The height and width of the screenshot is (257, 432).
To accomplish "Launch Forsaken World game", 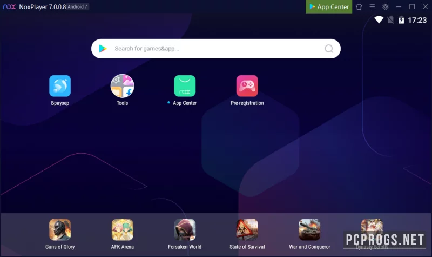I will pyautogui.click(x=185, y=229).
